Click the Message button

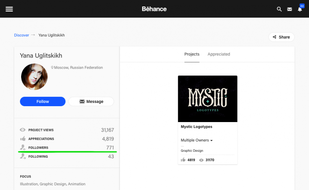[x=91, y=101]
